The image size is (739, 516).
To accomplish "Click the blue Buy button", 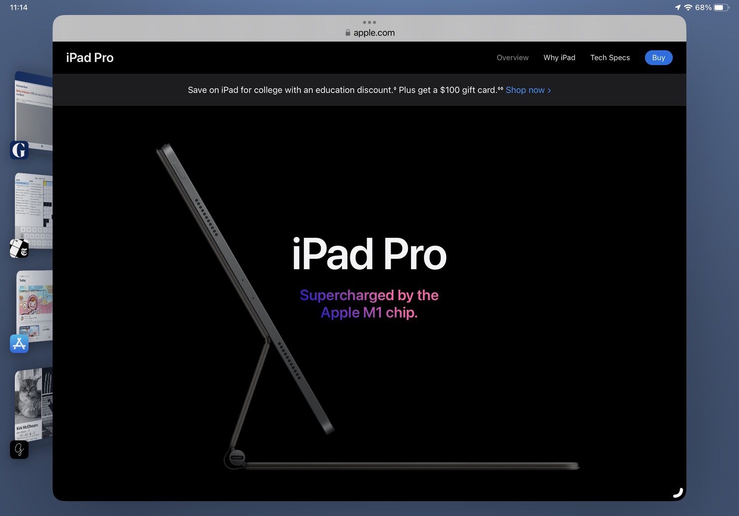I will (659, 58).
